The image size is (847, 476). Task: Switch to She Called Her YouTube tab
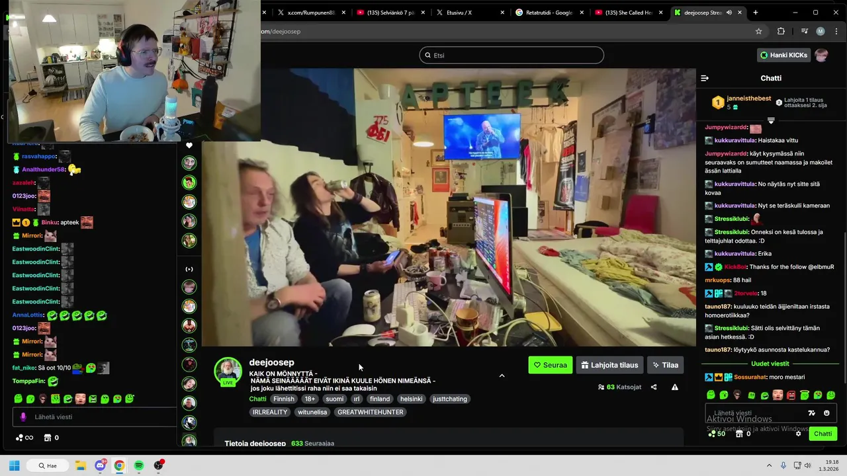tap(629, 13)
